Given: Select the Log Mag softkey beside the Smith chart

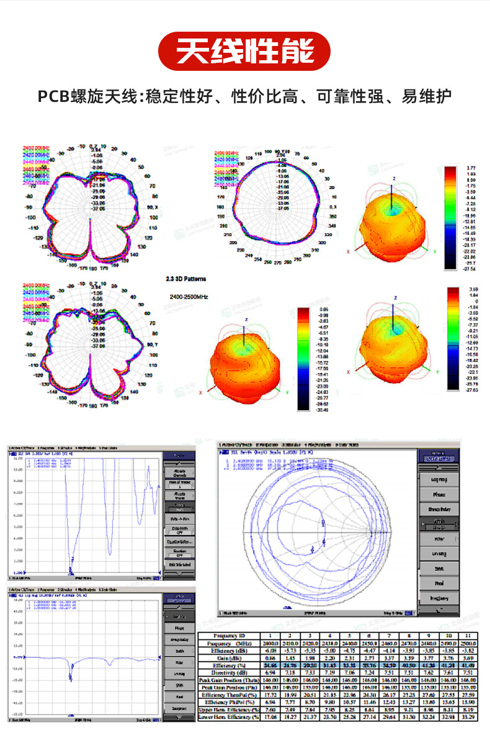Looking at the screenshot, I should [439, 480].
